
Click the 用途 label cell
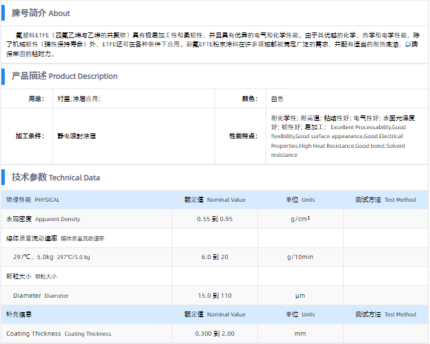point(36,99)
